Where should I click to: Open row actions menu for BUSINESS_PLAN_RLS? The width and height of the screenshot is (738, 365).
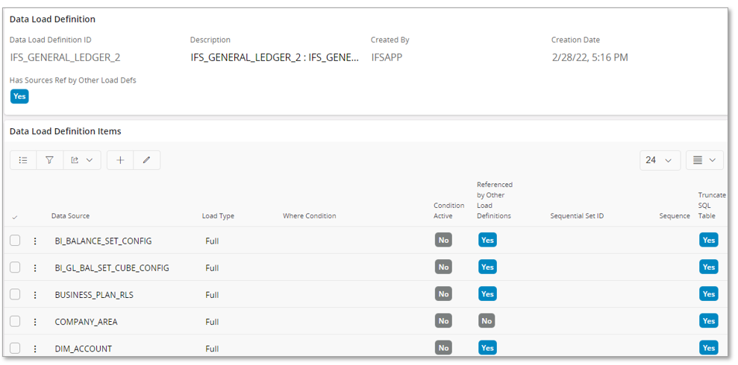tap(35, 295)
